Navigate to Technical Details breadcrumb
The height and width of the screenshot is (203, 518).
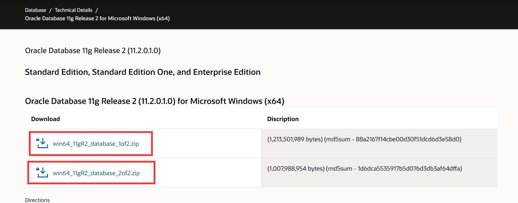73,10
